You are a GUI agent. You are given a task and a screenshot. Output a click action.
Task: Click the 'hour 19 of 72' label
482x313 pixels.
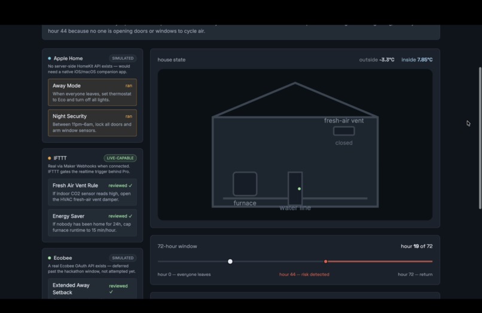(417, 246)
